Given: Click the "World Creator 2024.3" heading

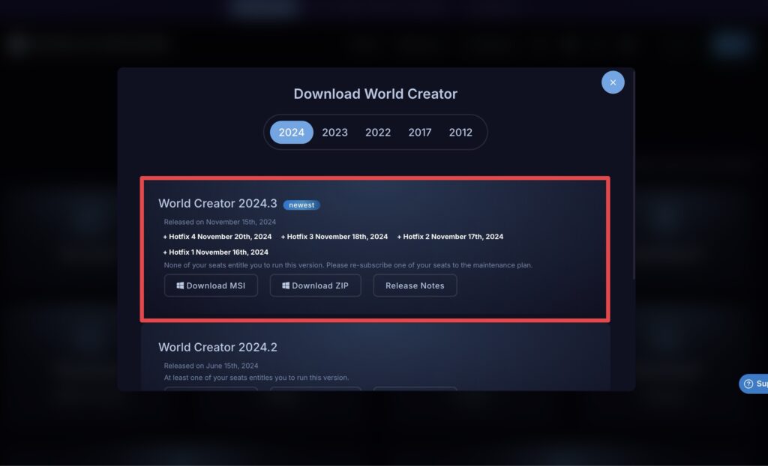Looking at the screenshot, I should pyautogui.click(x=218, y=203).
